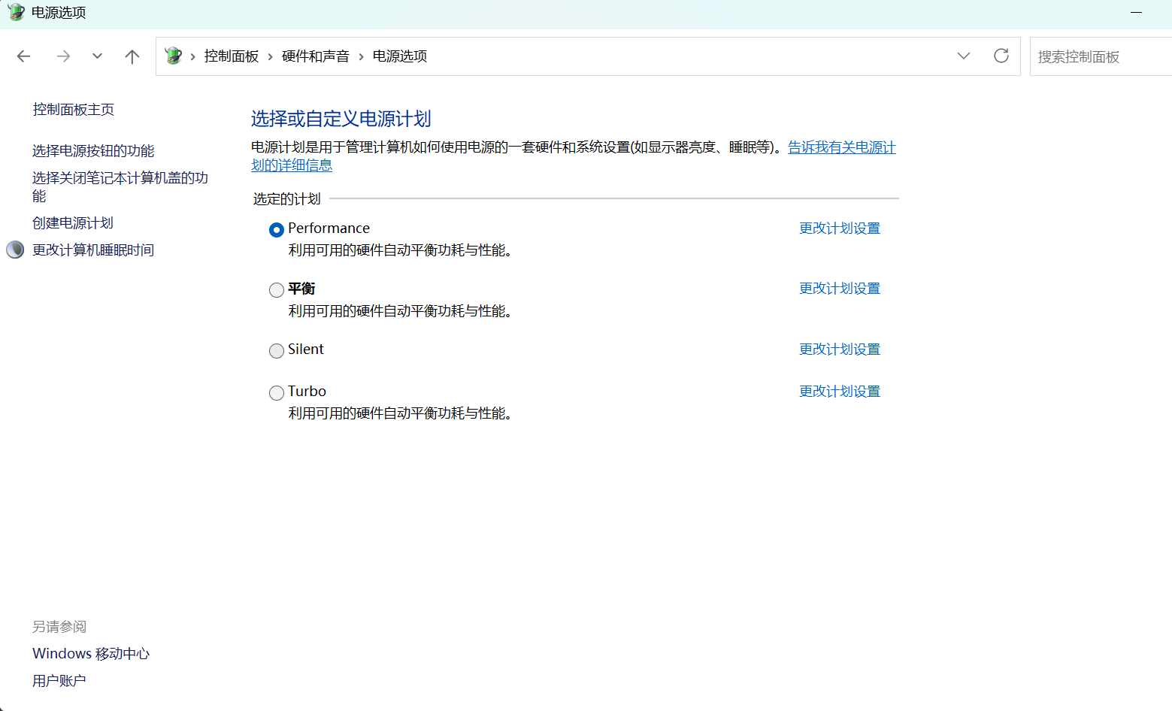
Task: Expand the address bar history dropdown
Action: (x=964, y=56)
